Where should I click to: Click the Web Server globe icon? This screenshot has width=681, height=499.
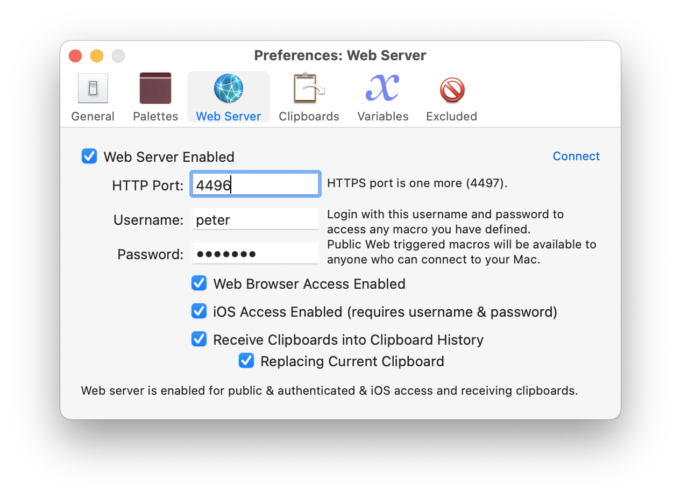tap(228, 88)
